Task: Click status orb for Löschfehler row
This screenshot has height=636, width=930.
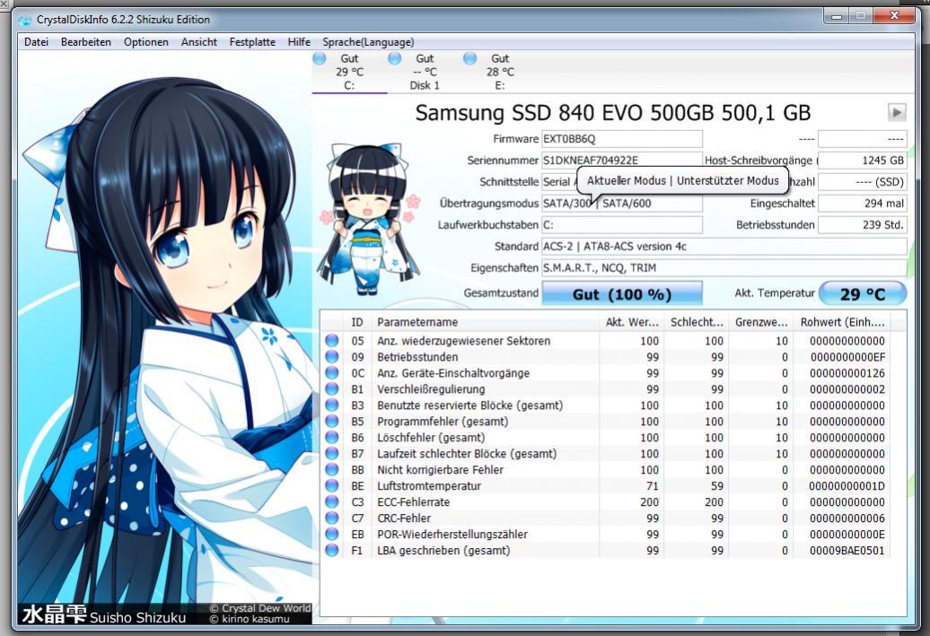Action: tap(331, 438)
